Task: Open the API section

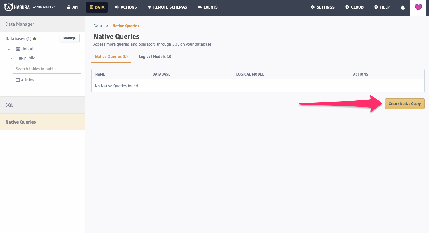Action: coord(72,7)
